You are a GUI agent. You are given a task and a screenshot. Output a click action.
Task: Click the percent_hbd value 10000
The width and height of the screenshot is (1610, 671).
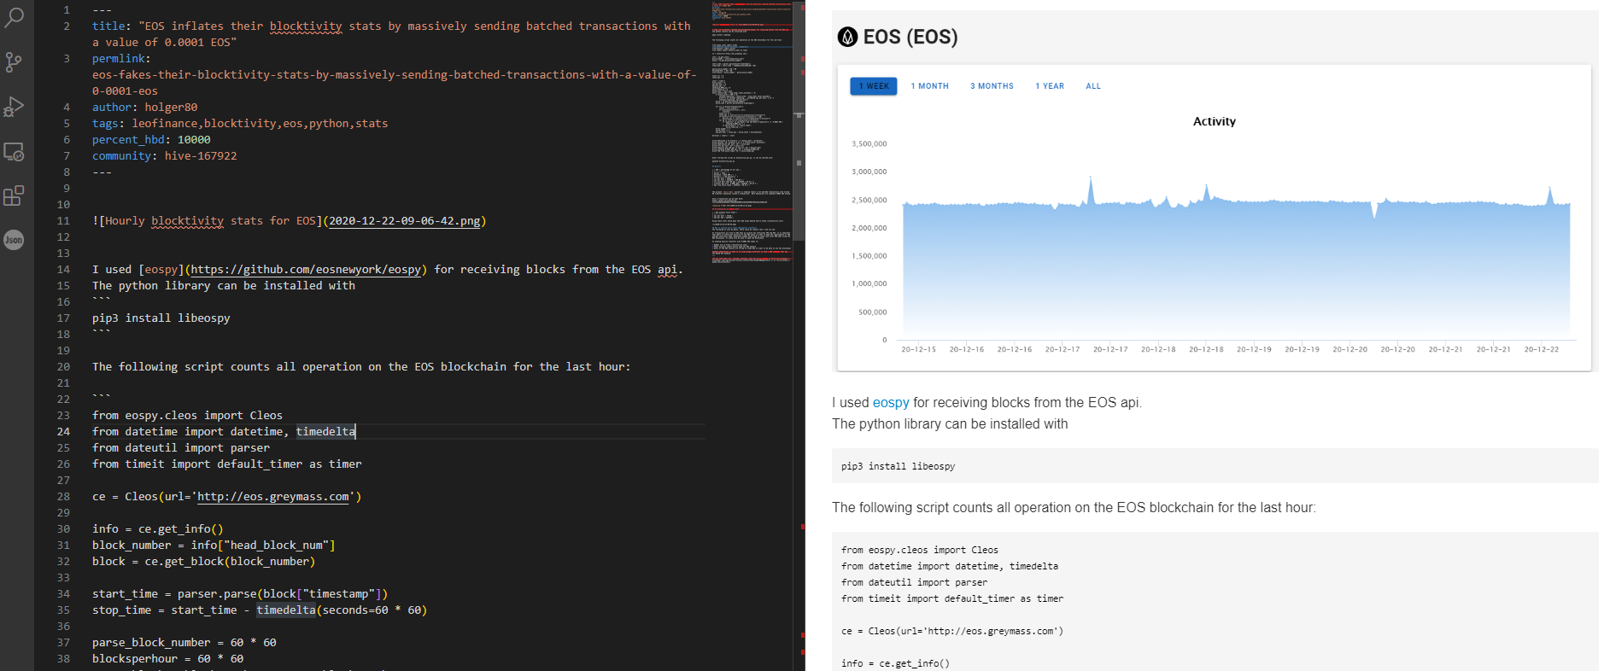pos(194,139)
